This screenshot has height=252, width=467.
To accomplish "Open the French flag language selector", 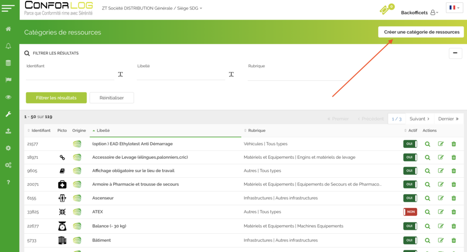I will pos(454,8).
